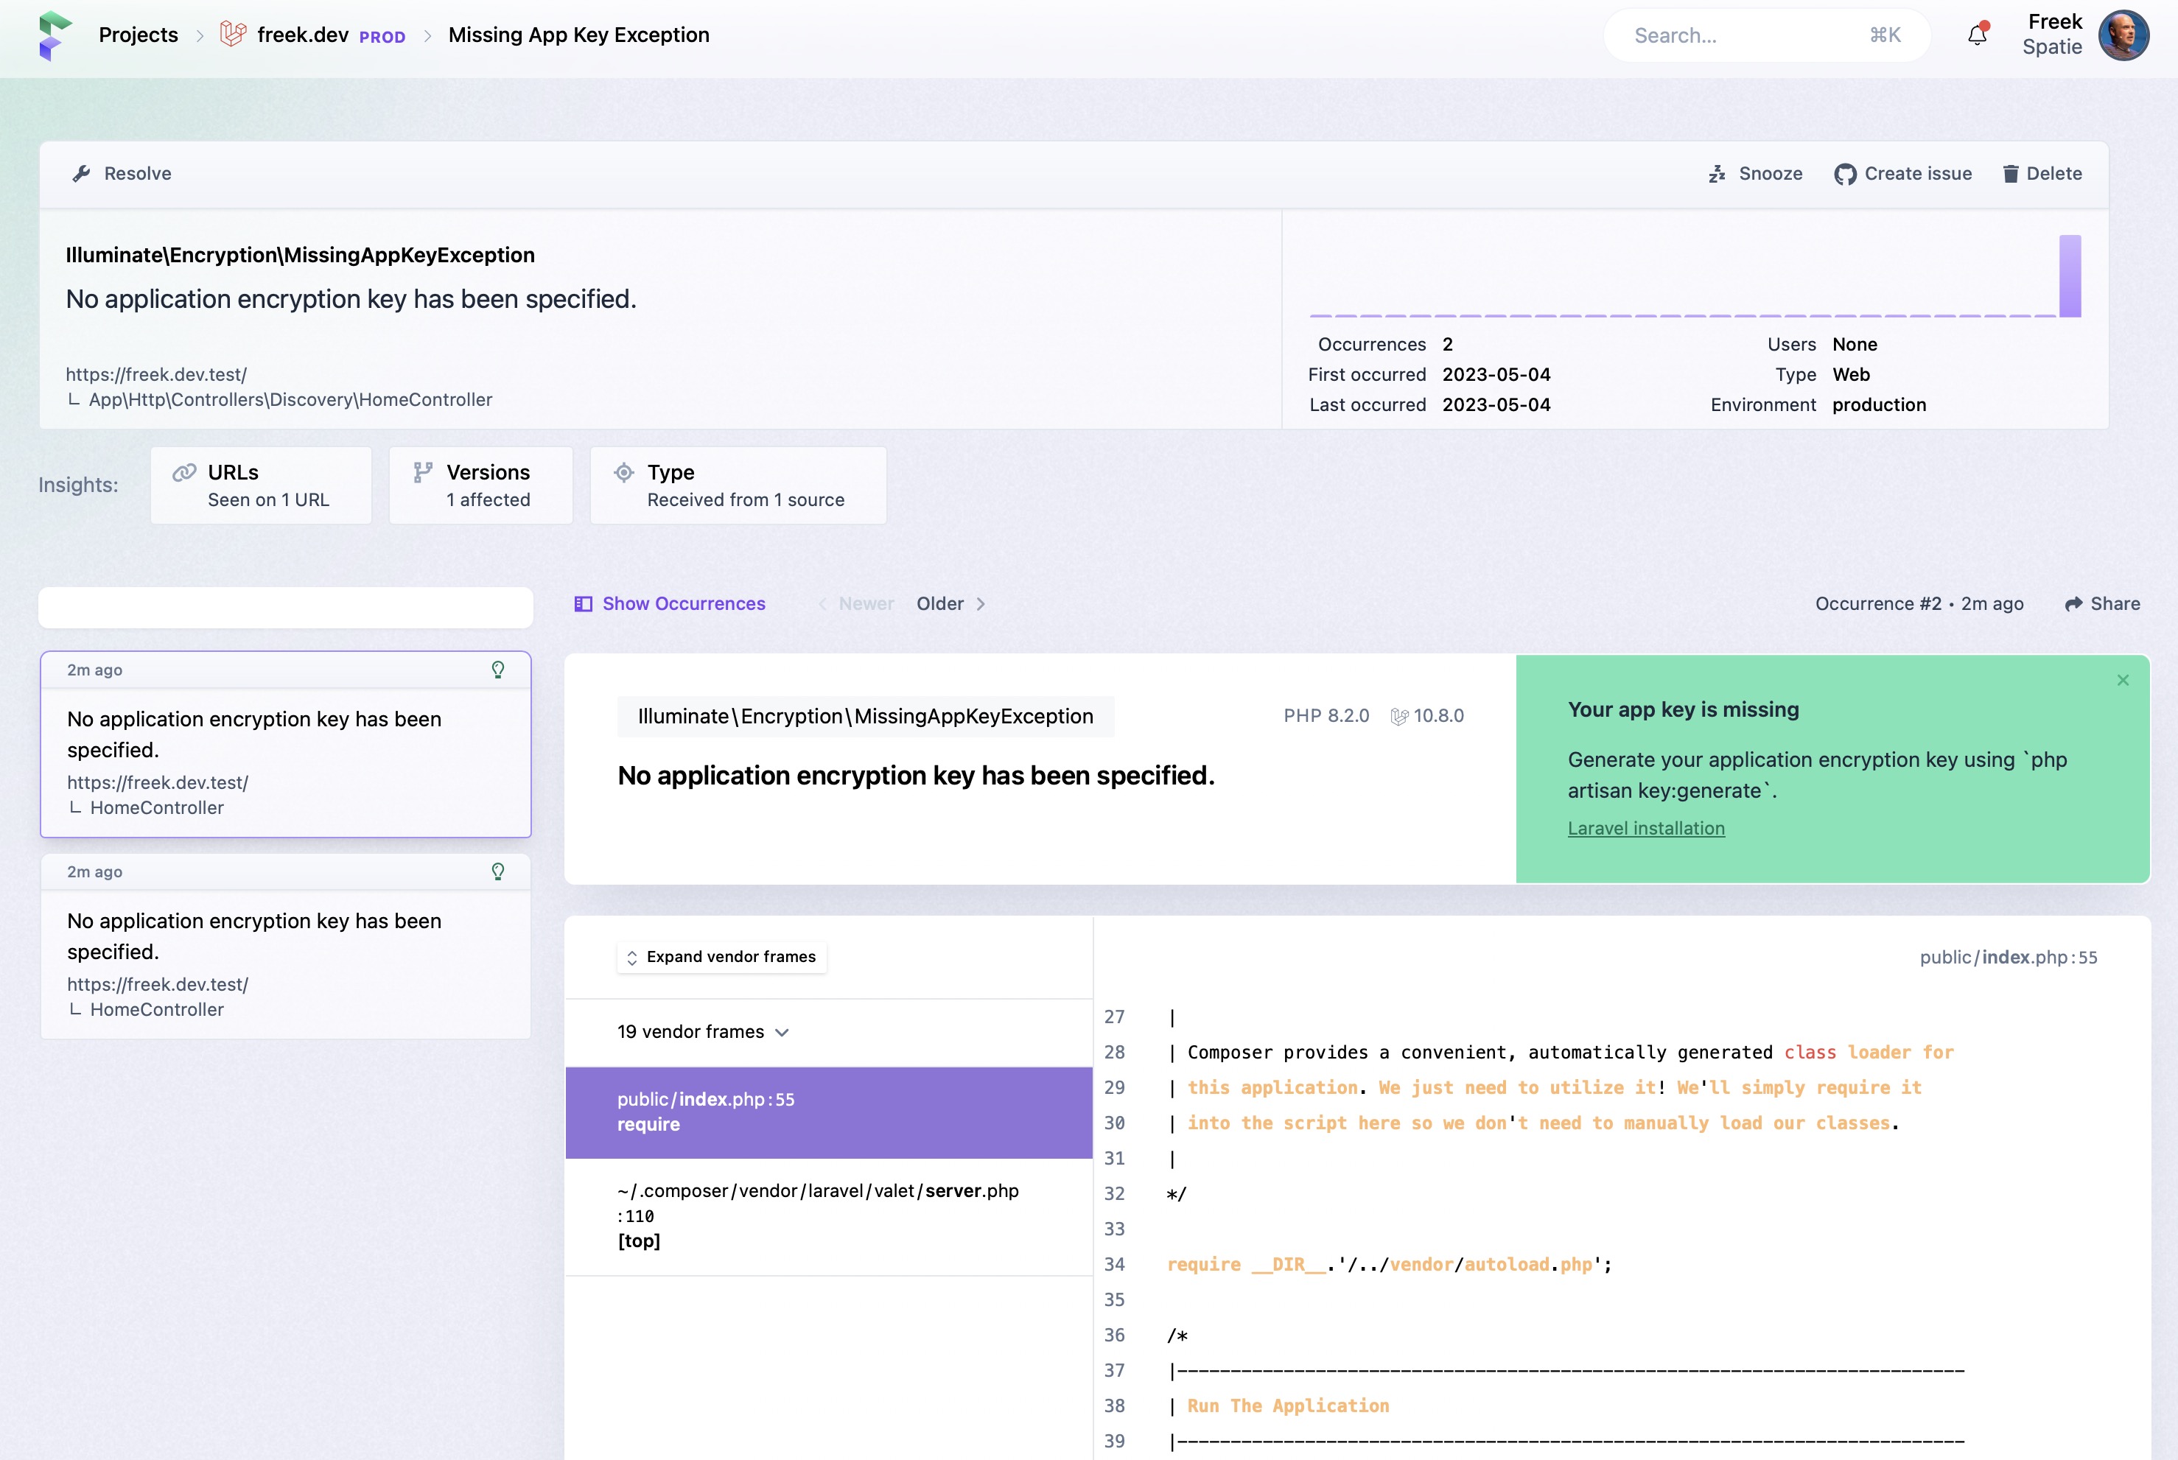Click the 'production' environment value
The height and width of the screenshot is (1460, 2178).
click(1879, 405)
